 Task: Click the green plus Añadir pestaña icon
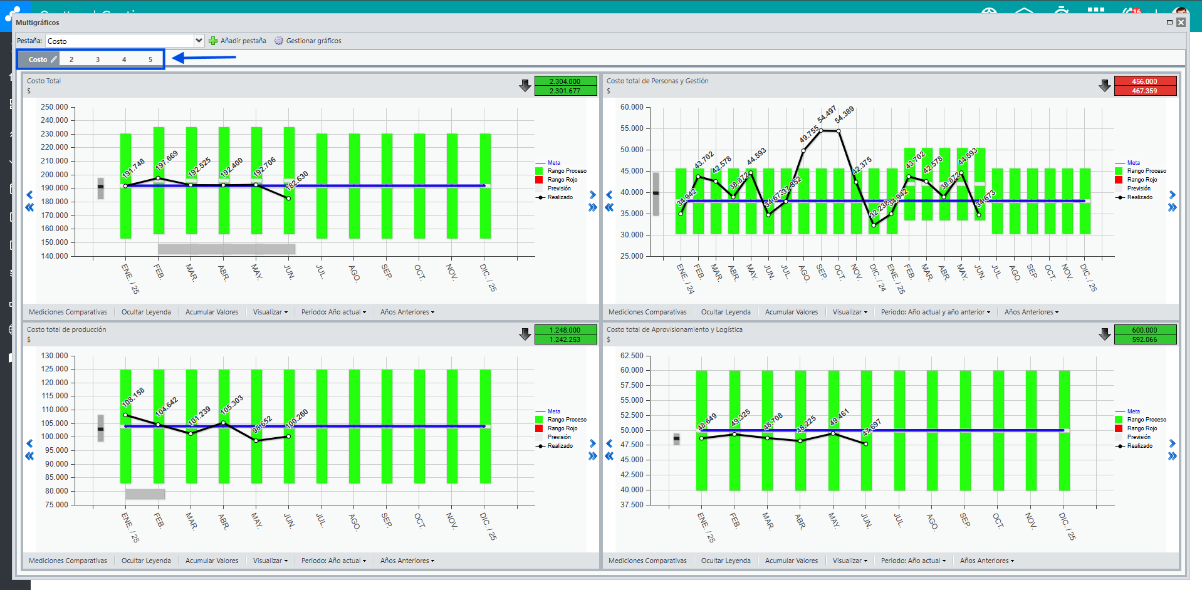213,41
